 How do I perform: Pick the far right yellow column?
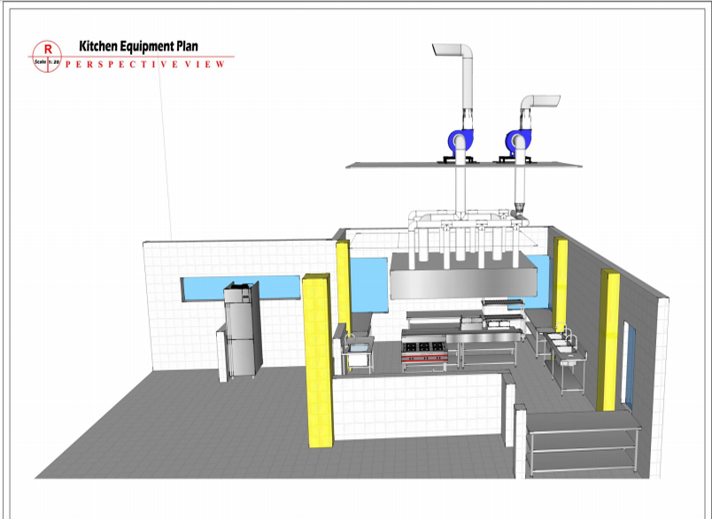pyautogui.click(x=609, y=340)
